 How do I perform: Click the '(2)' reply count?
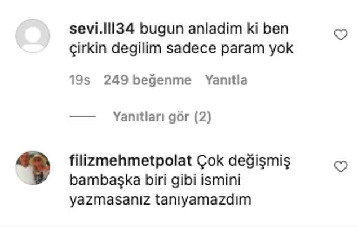pyautogui.click(x=202, y=117)
